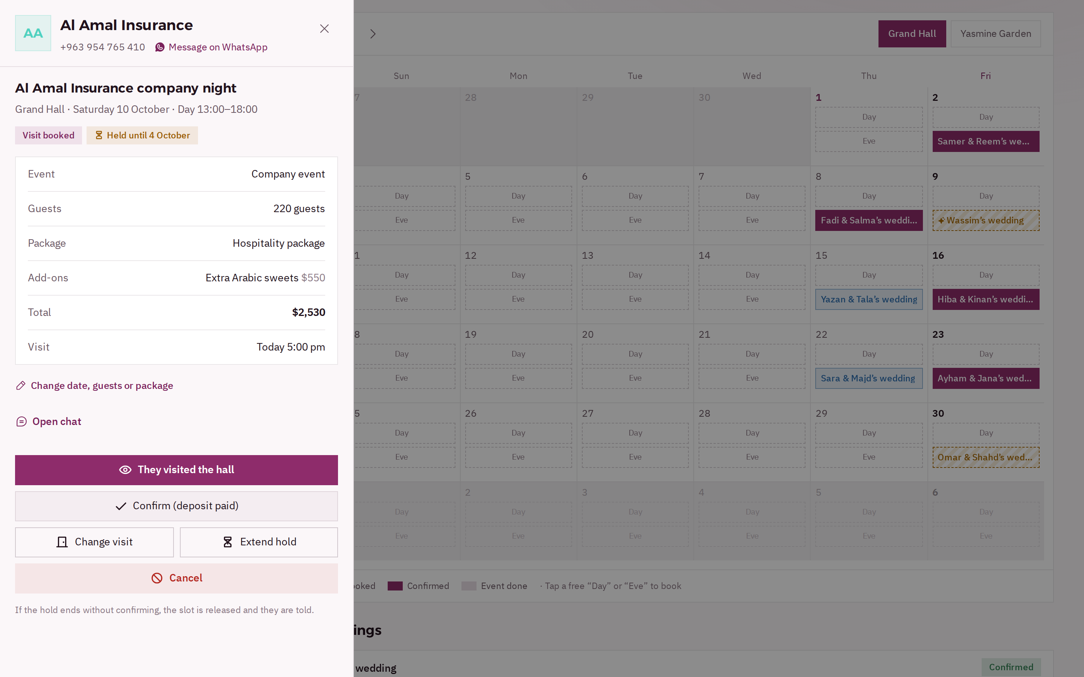The image size is (1084, 677).
Task: Cancel the booking
Action: click(177, 578)
